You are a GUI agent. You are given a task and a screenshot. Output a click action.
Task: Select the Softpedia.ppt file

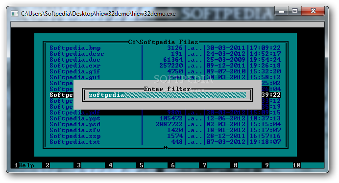[75, 118]
